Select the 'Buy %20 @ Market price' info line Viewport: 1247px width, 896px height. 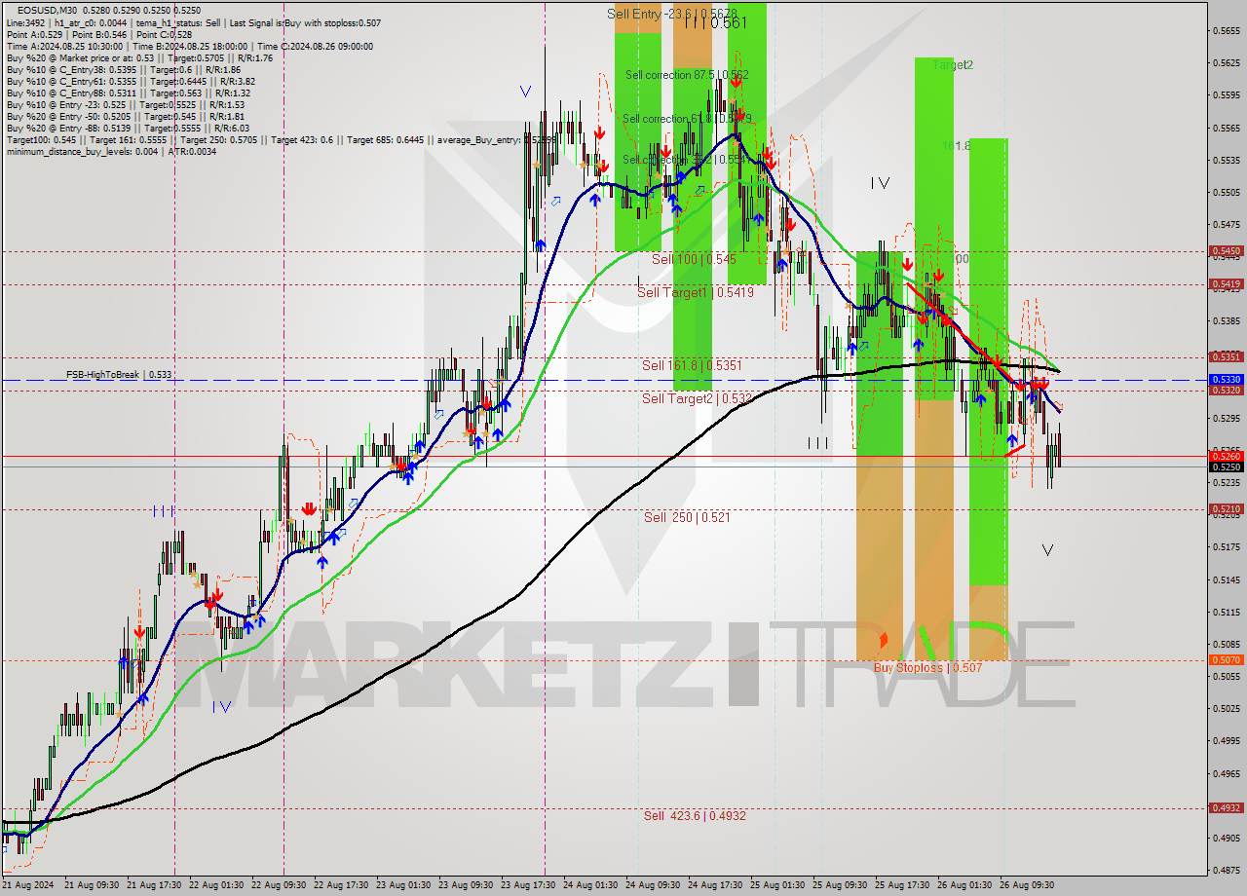click(x=139, y=57)
